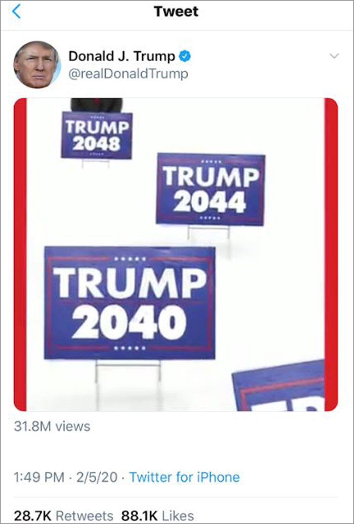Screen dimensions: 354x524
Task: Click the TRUMP 2048 sign in video
Action: (97, 135)
